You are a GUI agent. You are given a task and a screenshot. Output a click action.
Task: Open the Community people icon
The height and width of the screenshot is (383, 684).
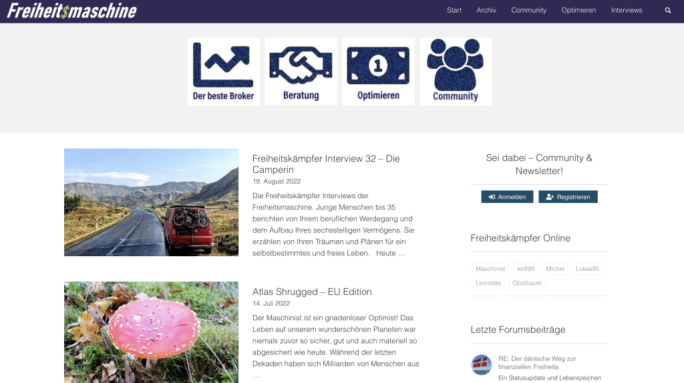point(456,71)
